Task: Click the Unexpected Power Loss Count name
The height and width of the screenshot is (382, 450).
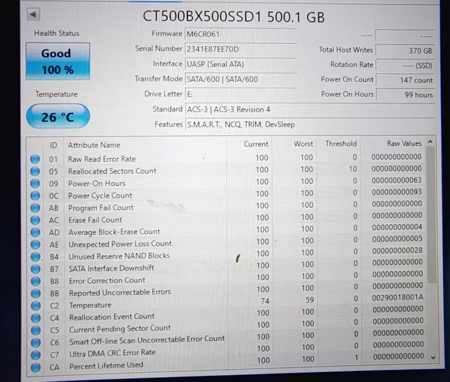Action: [x=120, y=244]
